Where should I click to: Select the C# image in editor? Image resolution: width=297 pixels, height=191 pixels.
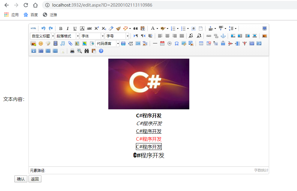click(x=149, y=84)
